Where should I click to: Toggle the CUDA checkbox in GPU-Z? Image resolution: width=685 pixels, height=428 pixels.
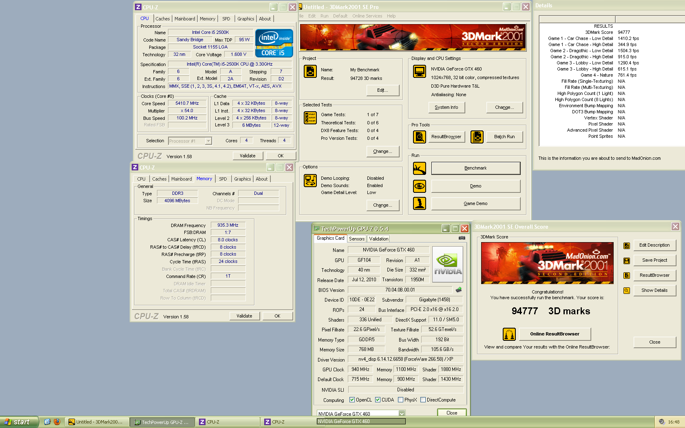pos(378,400)
